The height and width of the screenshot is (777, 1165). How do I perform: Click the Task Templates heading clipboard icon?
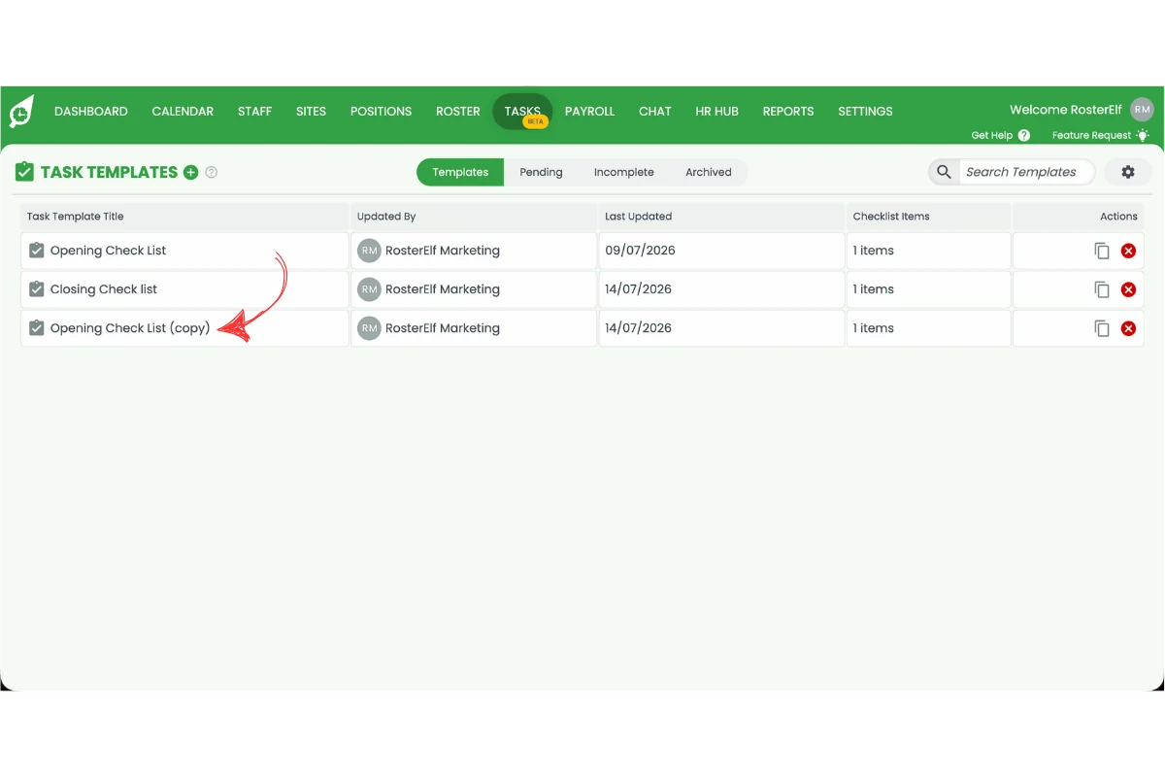(x=24, y=172)
